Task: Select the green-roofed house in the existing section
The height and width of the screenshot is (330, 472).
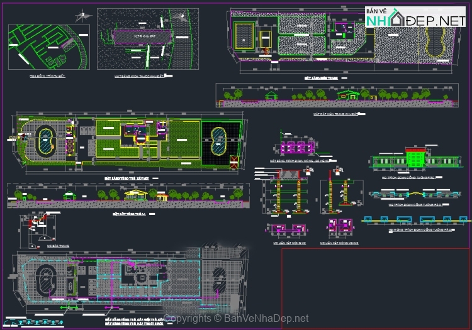Action: point(348,95)
